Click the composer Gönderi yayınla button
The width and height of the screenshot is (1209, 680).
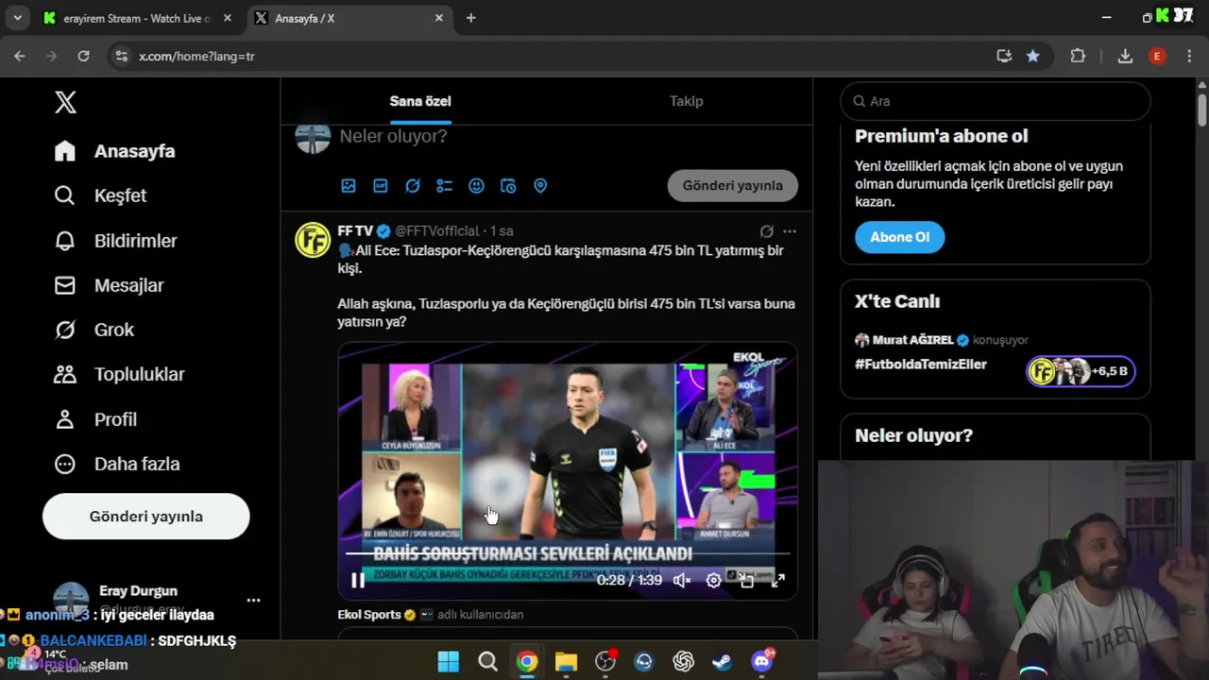pos(733,185)
